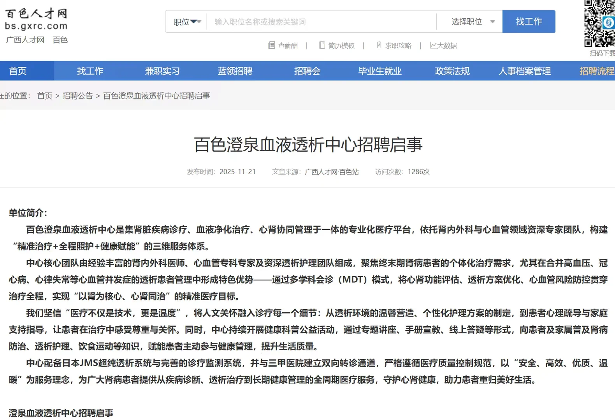This screenshot has height=420, width=615.
Task: Open the 兼职实习 navigation item
Action: [x=163, y=71]
